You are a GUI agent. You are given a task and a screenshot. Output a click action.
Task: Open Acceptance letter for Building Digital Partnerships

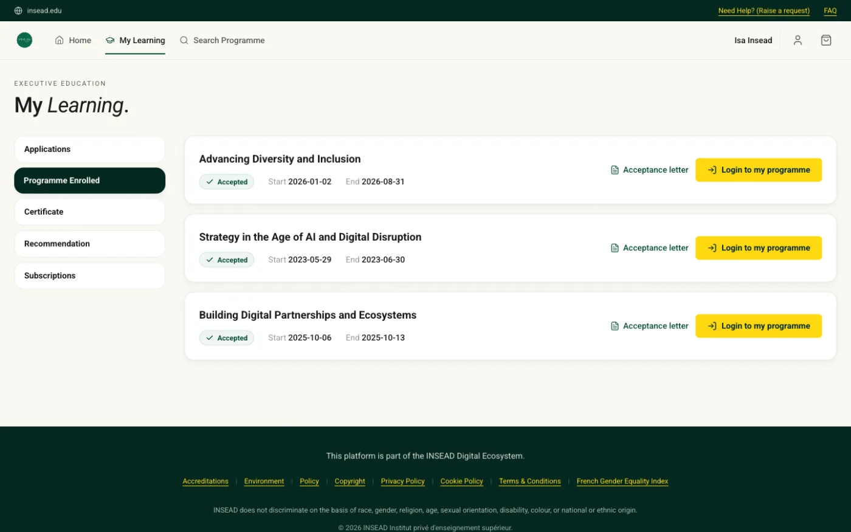tap(649, 326)
